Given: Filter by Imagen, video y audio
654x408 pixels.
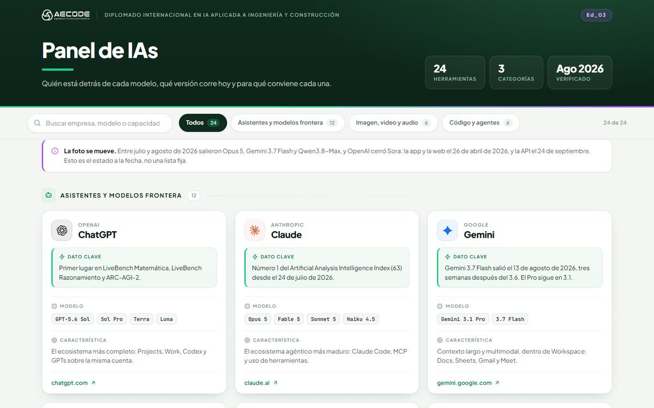Looking at the screenshot, I should (x=393, y=123).
